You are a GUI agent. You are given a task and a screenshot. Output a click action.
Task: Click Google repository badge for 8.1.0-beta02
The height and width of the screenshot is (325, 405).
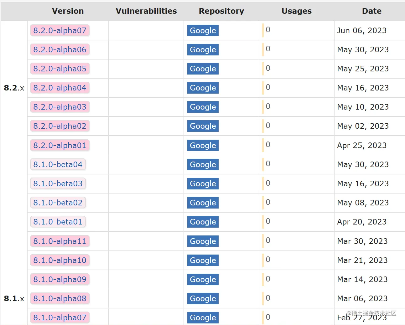(x=203, y=203)
